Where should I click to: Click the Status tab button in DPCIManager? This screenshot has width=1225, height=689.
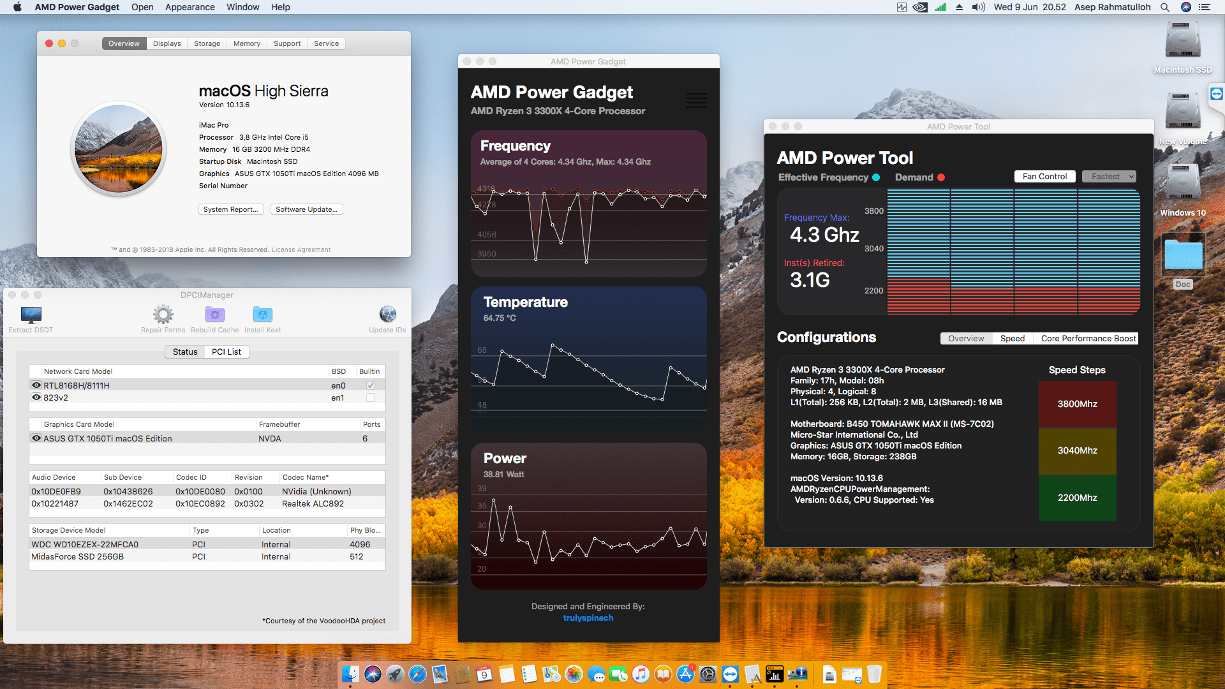(185, 352)
